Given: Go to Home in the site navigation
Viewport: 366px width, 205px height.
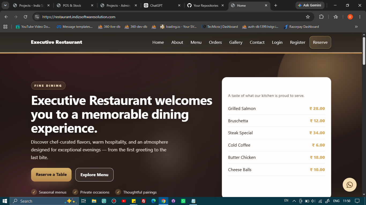Looking at the screenshot, I should (x=158, y=42).
